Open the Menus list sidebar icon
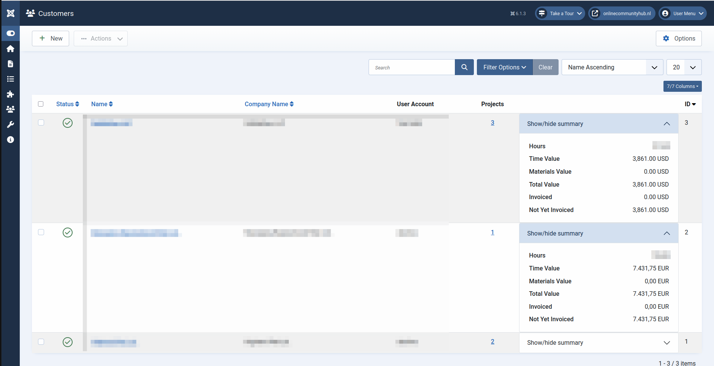The width and height of the screenshot is (714, 366). (11, 79)
